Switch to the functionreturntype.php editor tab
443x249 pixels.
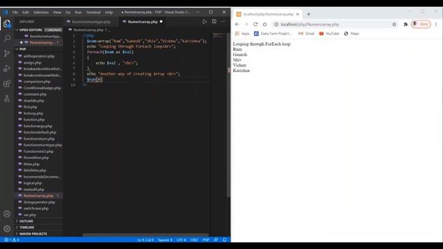click(91, 21)
